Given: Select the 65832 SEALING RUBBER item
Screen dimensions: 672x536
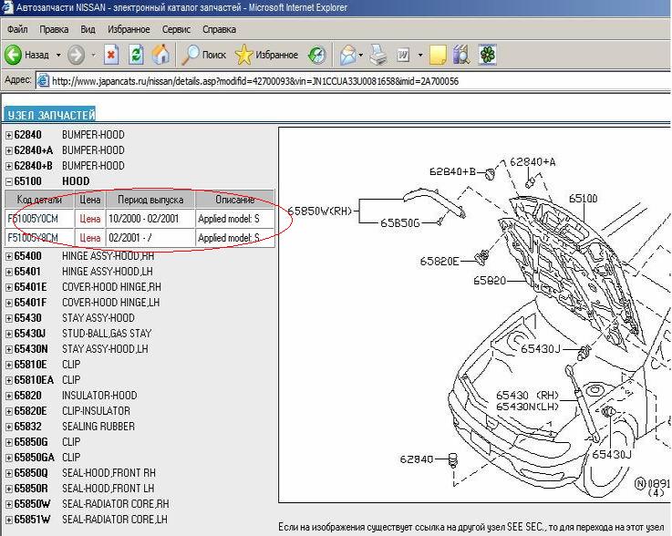Looking at the screenshot, I should pyautogui.click(x=98, y=427).
